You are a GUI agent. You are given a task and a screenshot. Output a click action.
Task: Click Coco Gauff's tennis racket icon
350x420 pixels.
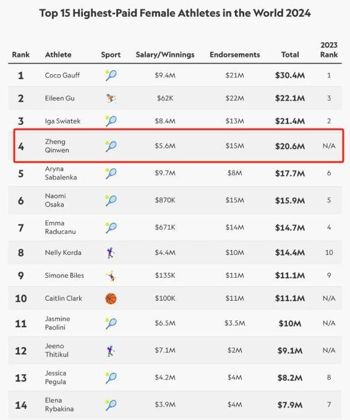[111, 75]
